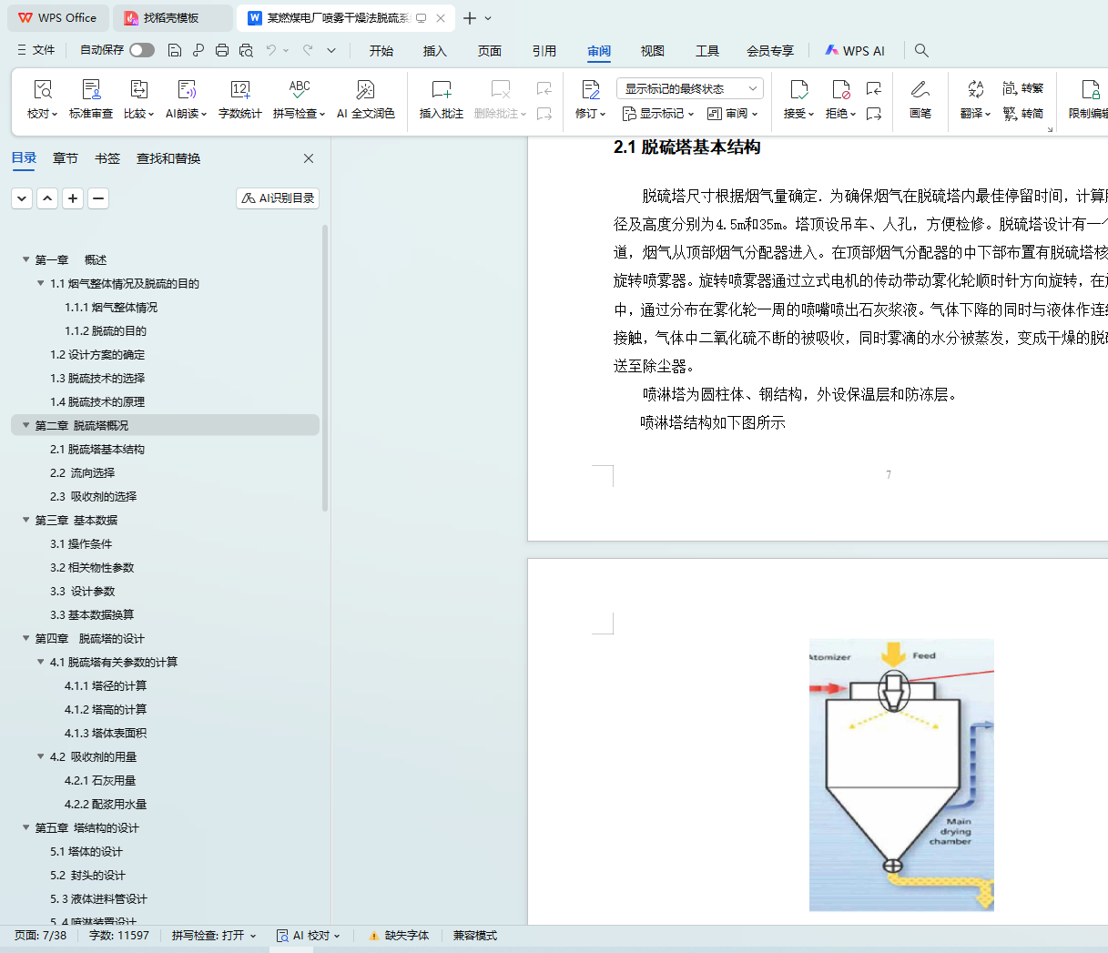Collapse 第一章 概述 tree node
Screen dimensions: 1108x953
(x=26, y=259)
